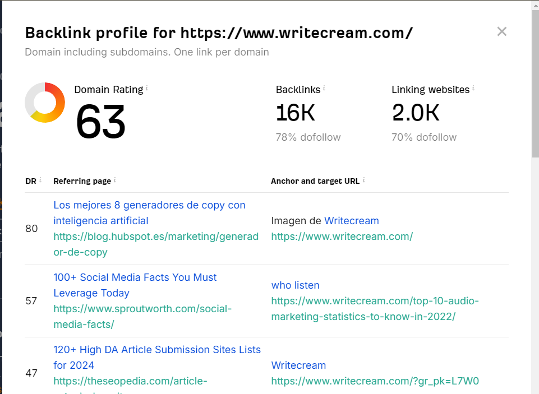Screen dimensions: 539x394
Task: Click the DR value 47
Action: 31,373
